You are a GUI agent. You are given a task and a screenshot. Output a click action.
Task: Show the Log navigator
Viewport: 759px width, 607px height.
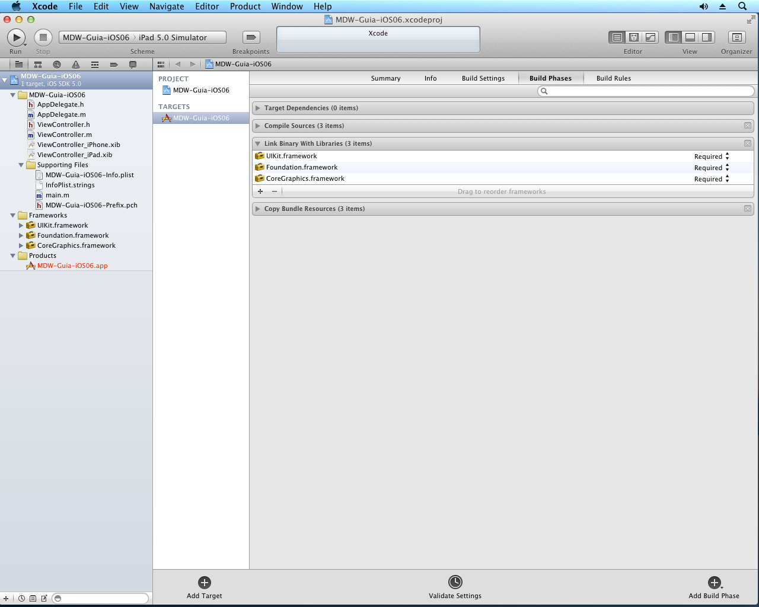click(x=133, y=64)
